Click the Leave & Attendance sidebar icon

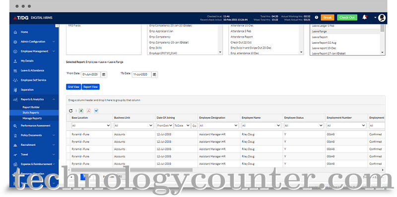pyautogui.click(x=15, y=70)
